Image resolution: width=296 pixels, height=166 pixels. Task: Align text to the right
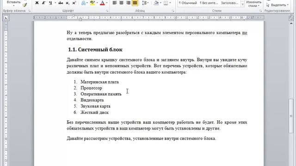coord(128,3)
